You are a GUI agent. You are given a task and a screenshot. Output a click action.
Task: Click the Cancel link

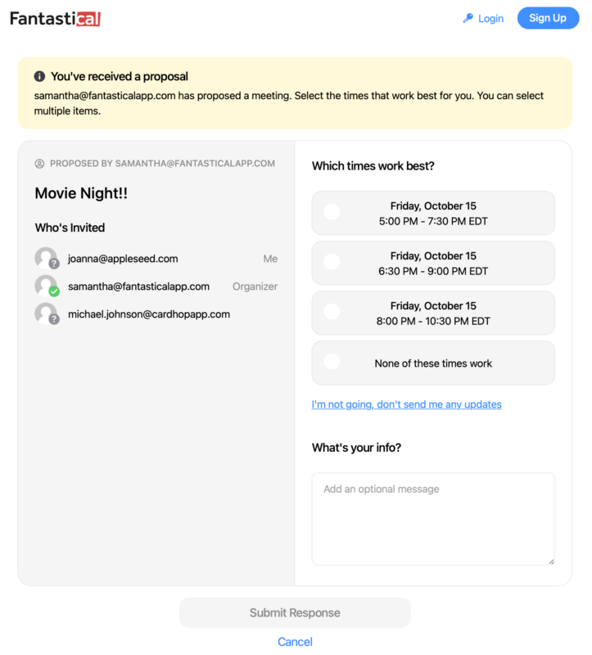tap(295, 642)
